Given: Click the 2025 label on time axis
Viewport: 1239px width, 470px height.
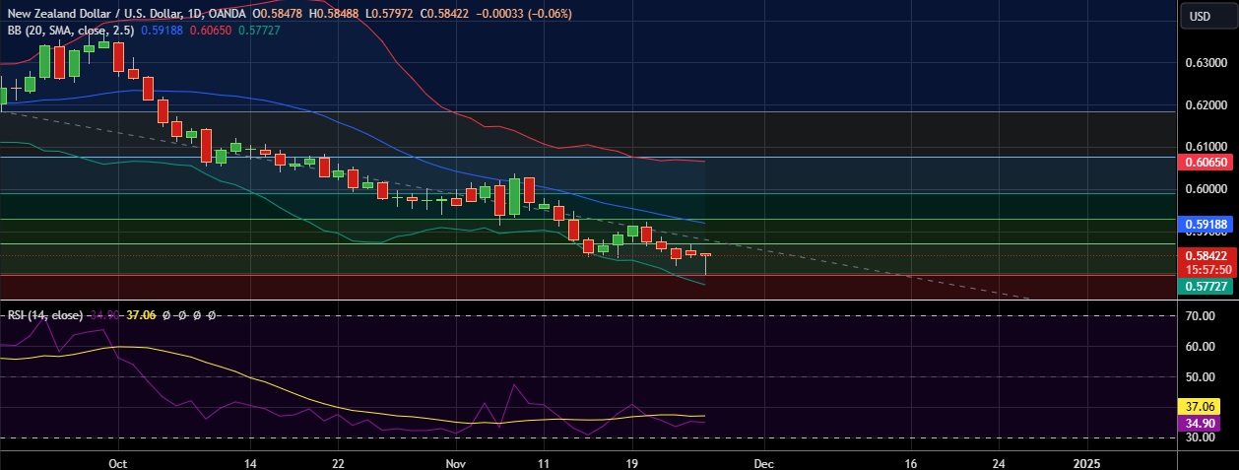Looking at the screenshot, I should point(1087,461).
